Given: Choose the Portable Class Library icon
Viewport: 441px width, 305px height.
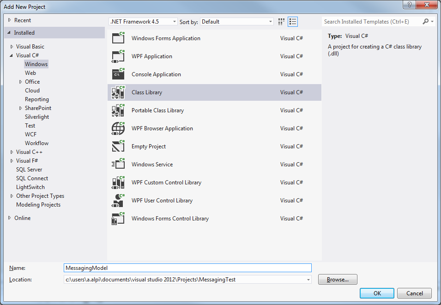Looking at the screenshot, I should pyautogui.click(x=118, y=110).
